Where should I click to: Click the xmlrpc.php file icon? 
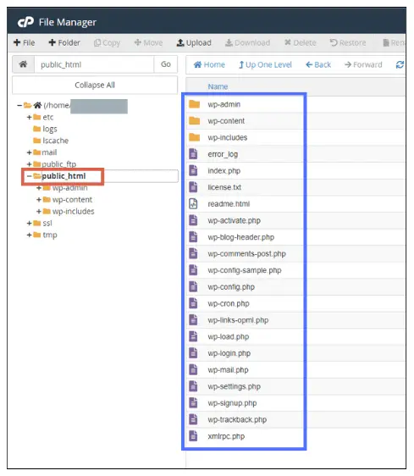click(193, 436)
